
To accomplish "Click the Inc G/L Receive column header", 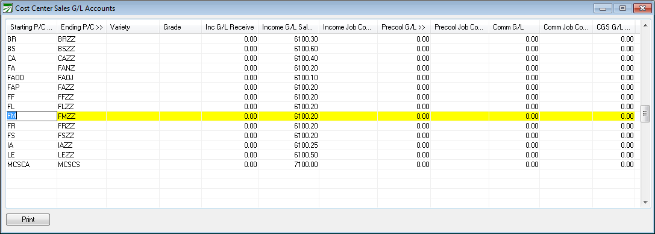I will pyautogui.click(x=230, y=27).
